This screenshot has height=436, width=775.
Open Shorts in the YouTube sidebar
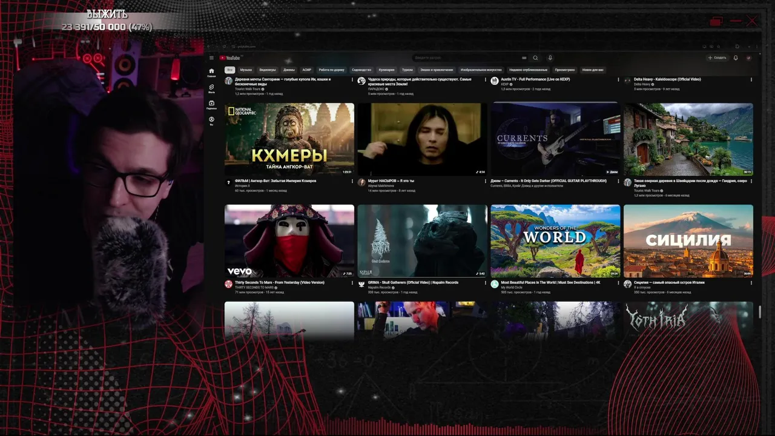point(211,88)
